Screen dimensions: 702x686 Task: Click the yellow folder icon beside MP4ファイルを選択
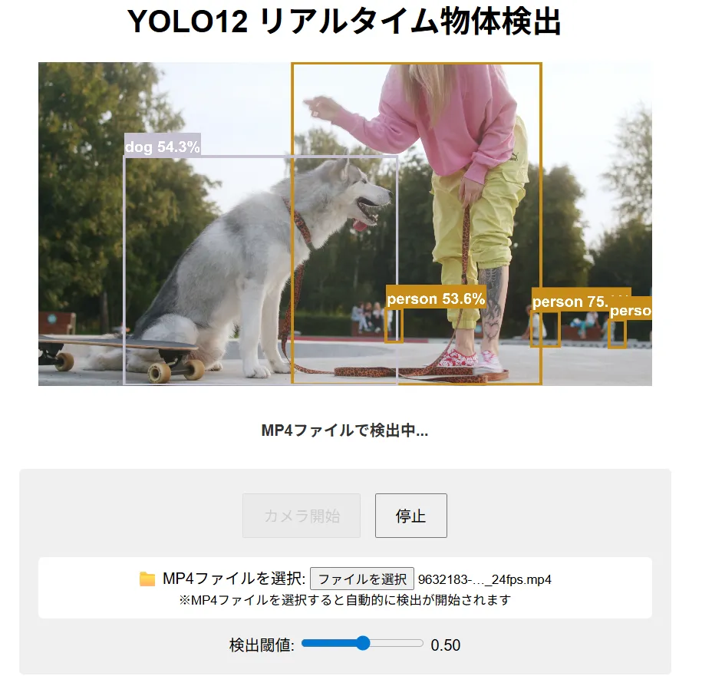(x=147, y=579)
